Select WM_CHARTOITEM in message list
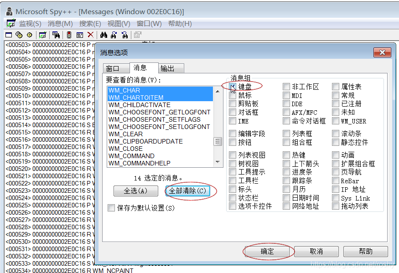The width and height of the screenshot is (399, 273). tap(161, 98)
